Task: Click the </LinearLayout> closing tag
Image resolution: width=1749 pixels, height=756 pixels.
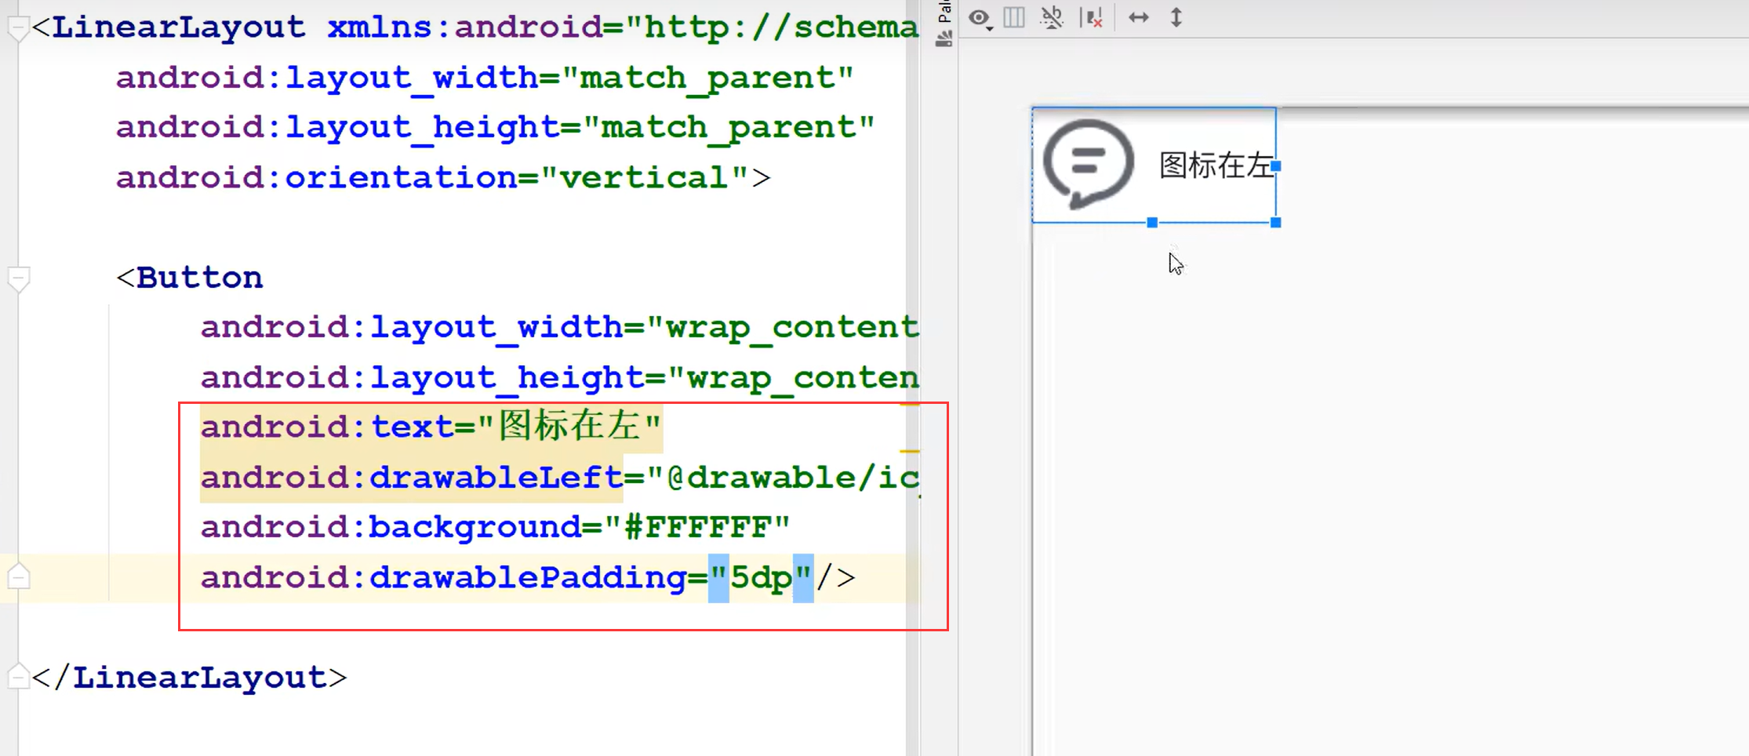Action: click(189, 677)
